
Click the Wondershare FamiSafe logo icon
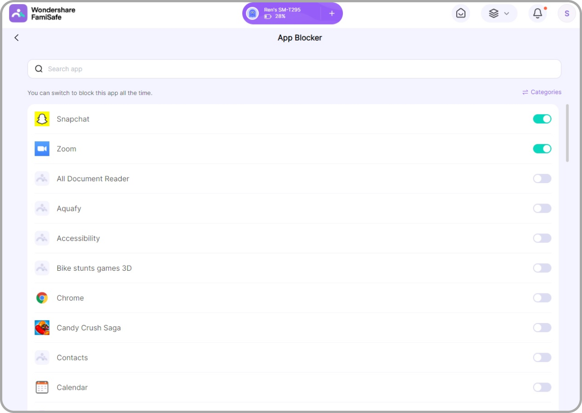pyautogui.click(x=18, y=14)
